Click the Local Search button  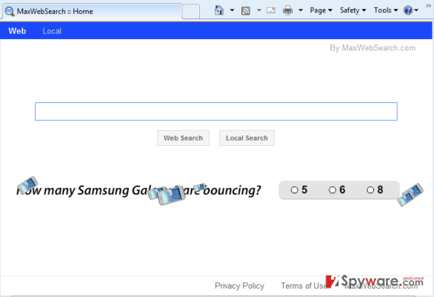(247, 138)
